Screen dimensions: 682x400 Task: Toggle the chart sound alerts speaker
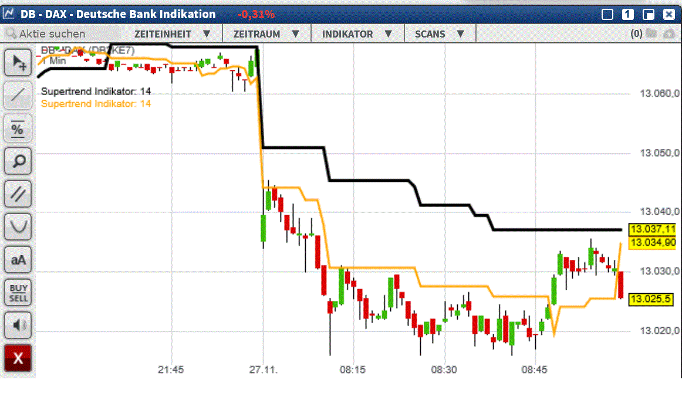click(x=18, y=325)
